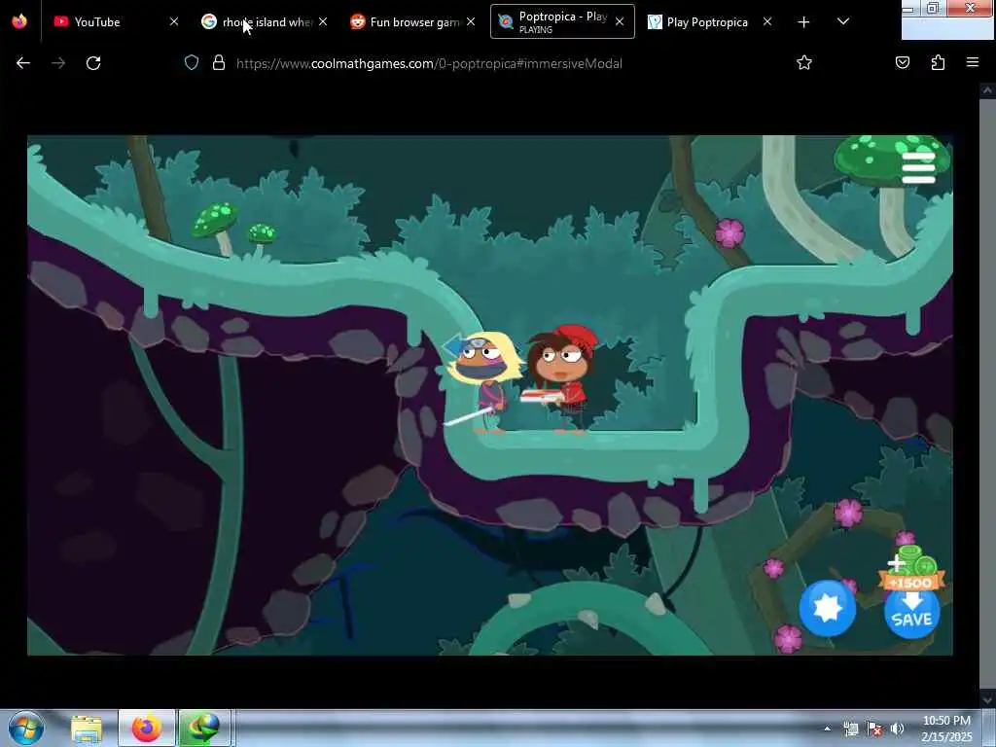This screenshot has height=747, width=996.
Task: Close the Fun browser games tab
Action: point(471,21)
